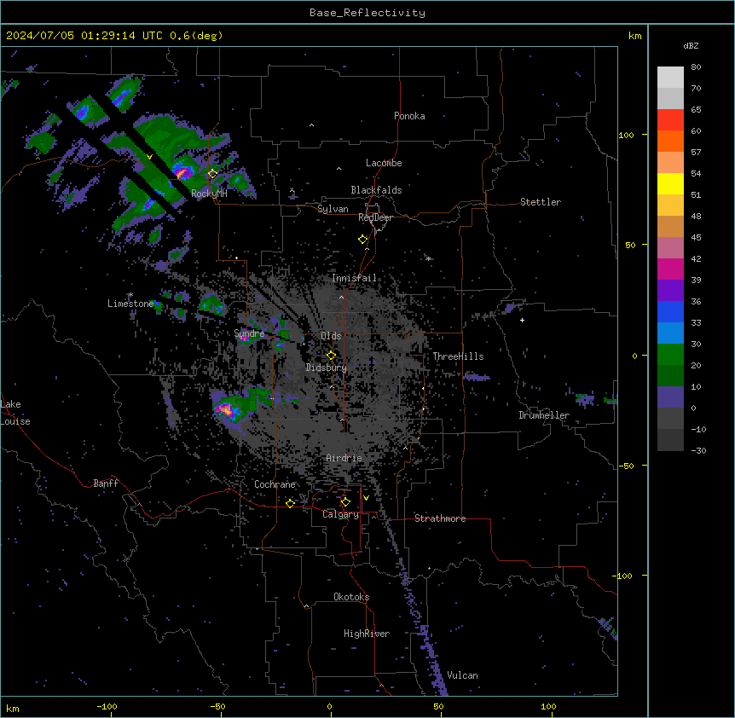The image size is (735, 718).
Task: Click the orange 57–60 dBZ legend swatch
Action: coord(670,142)
